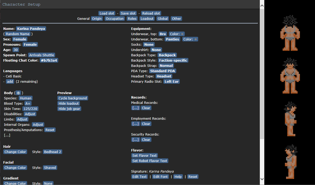Toggle Hide job gear in the Preview section

(69, 109)
